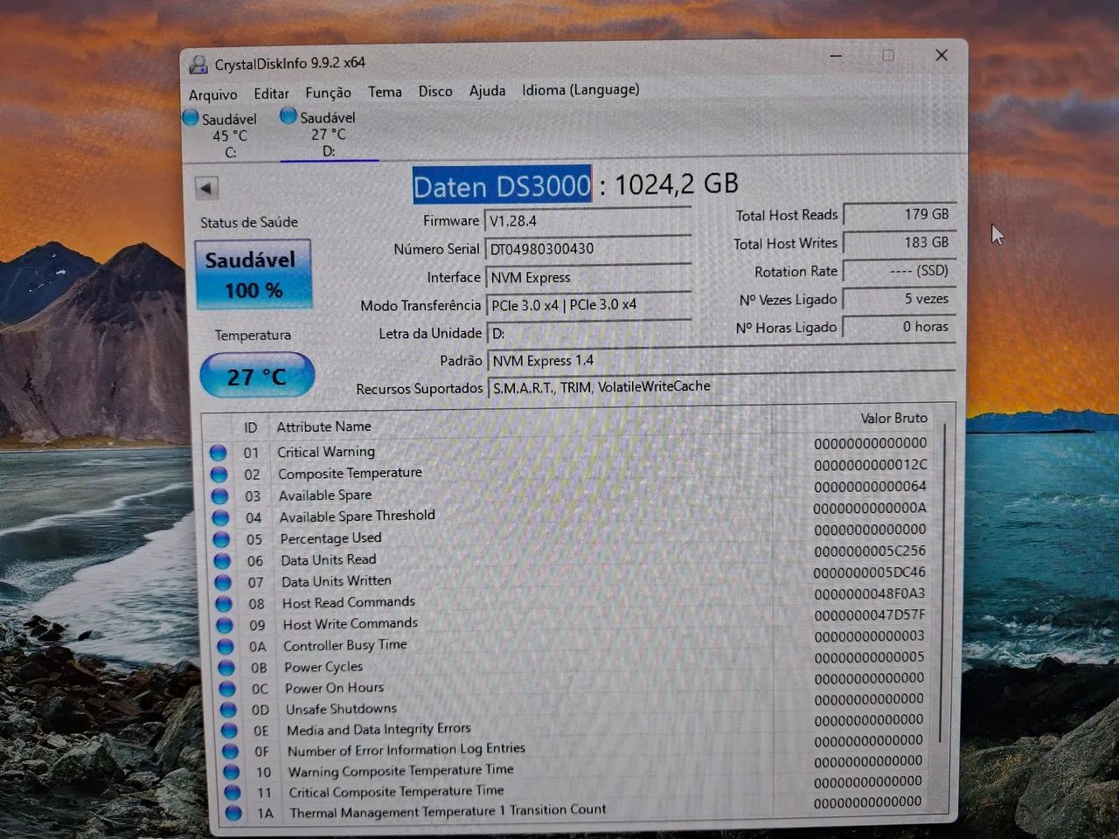Viewport: 1119px width, 839px height.
Task: Click the status icon for Available Spare Threshold
Action: coord(221,518)
